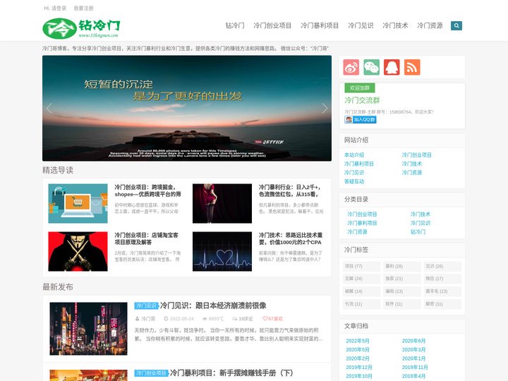
Task: Click the 本站介绍 link in 网站介绍
Action: [354, 155]
